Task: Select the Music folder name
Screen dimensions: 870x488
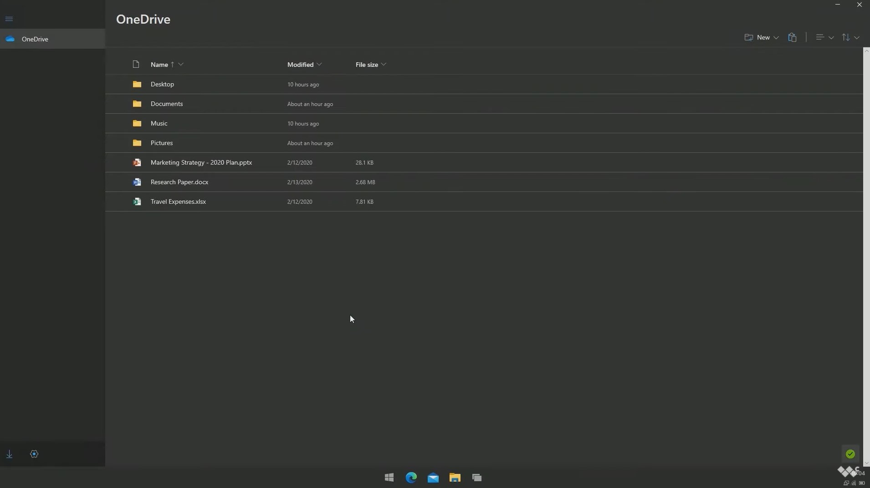Action: coord(159,123)
